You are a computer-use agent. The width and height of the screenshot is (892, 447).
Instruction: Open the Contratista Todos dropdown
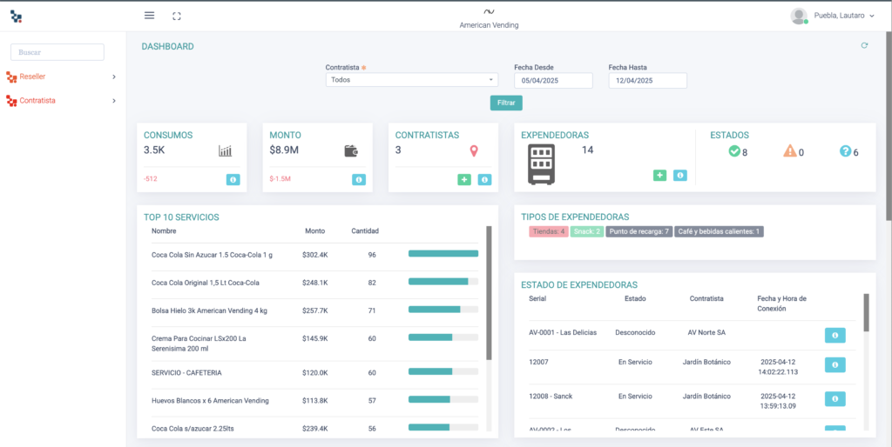coord(412,80)
